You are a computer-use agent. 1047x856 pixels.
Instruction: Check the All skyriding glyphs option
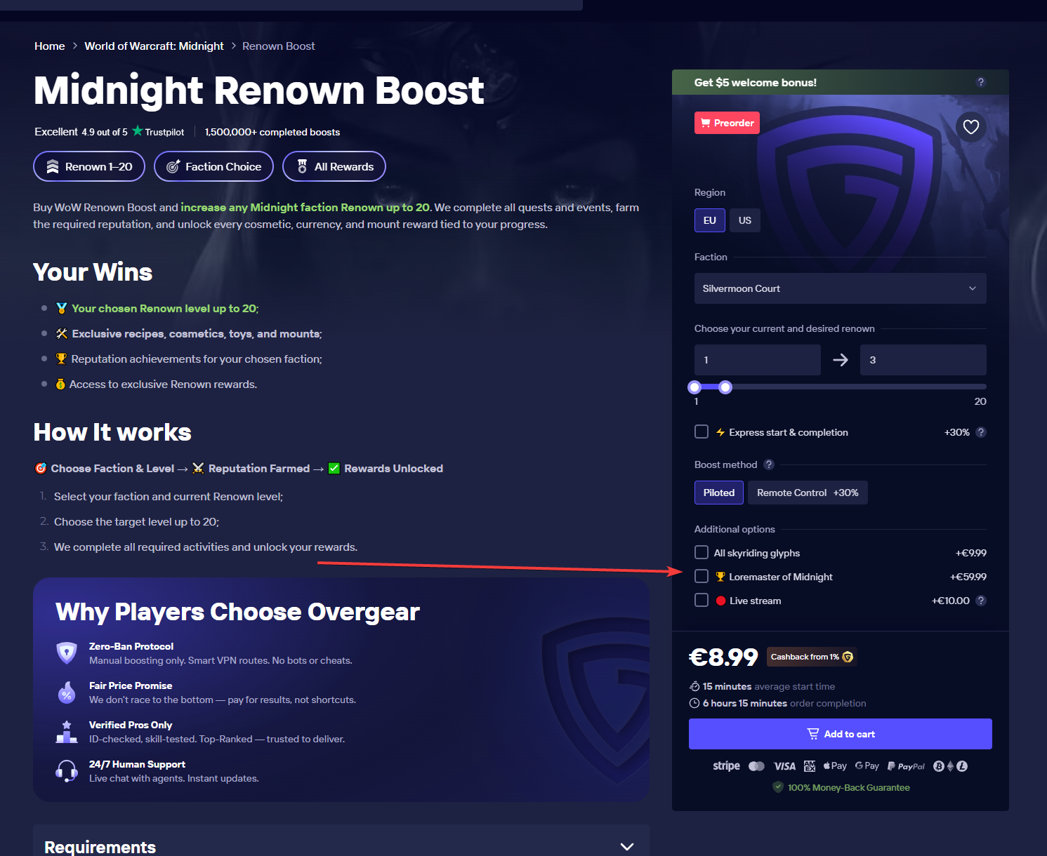tap(702, 552)
